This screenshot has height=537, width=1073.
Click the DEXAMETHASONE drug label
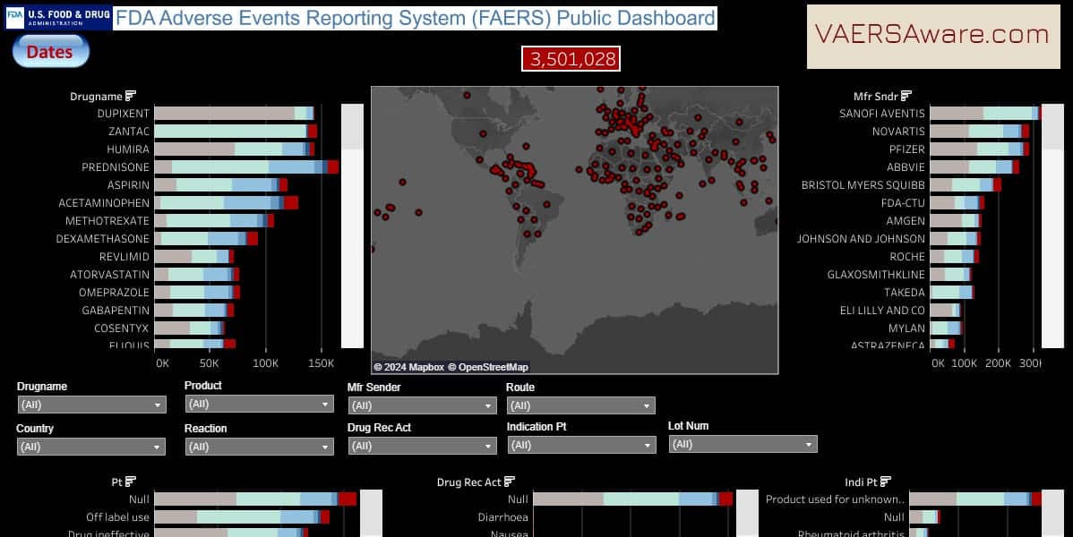pos(103,239)
